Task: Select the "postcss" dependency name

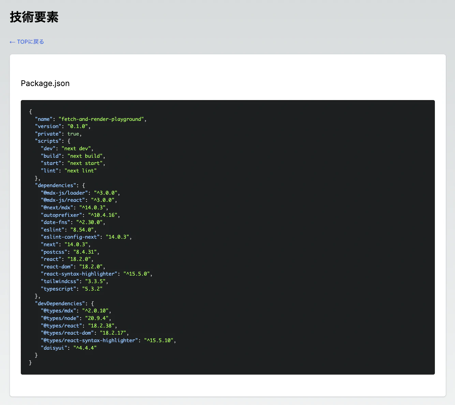Action: tap(54, 252)
